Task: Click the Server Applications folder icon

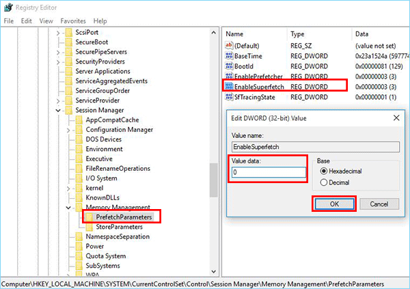Action: coord(69,71)
